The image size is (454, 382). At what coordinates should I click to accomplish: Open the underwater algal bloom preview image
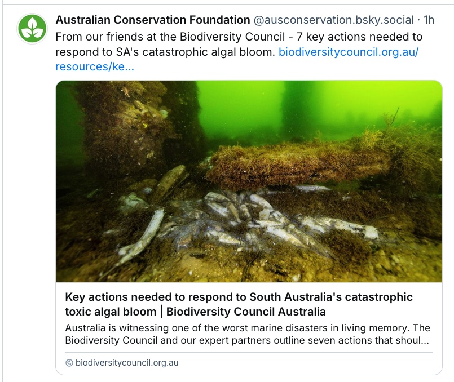[249, 181]
